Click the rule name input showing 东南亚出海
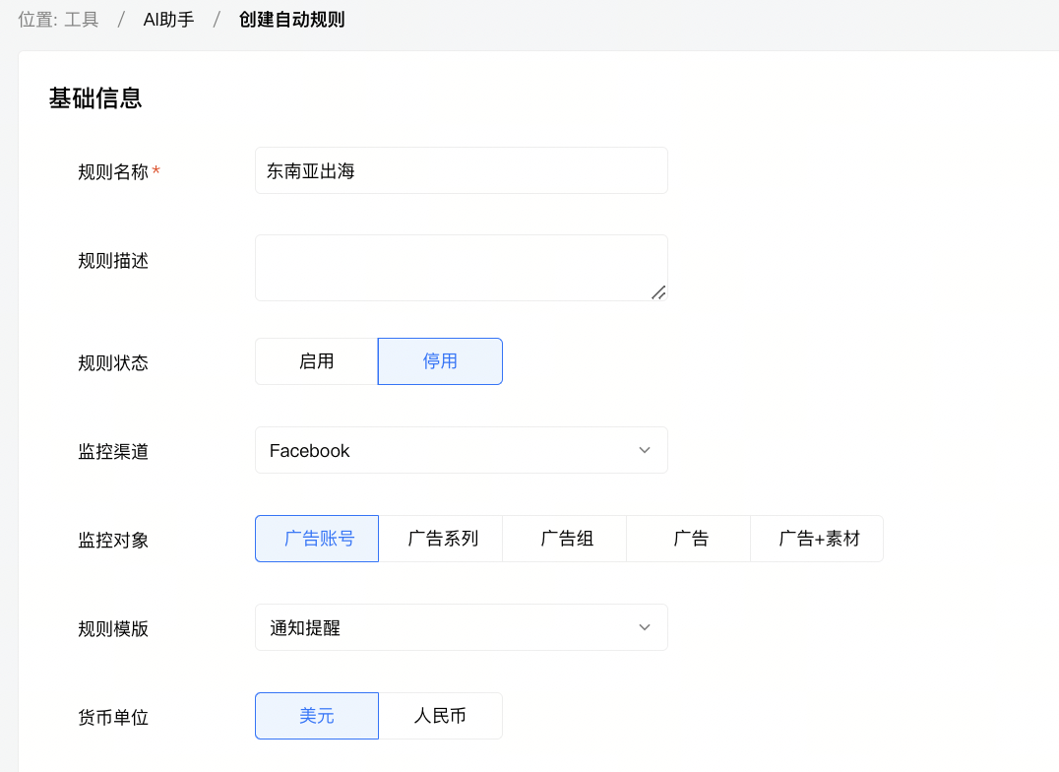Viewport: 1059px width, 772px height. point(461,169)
